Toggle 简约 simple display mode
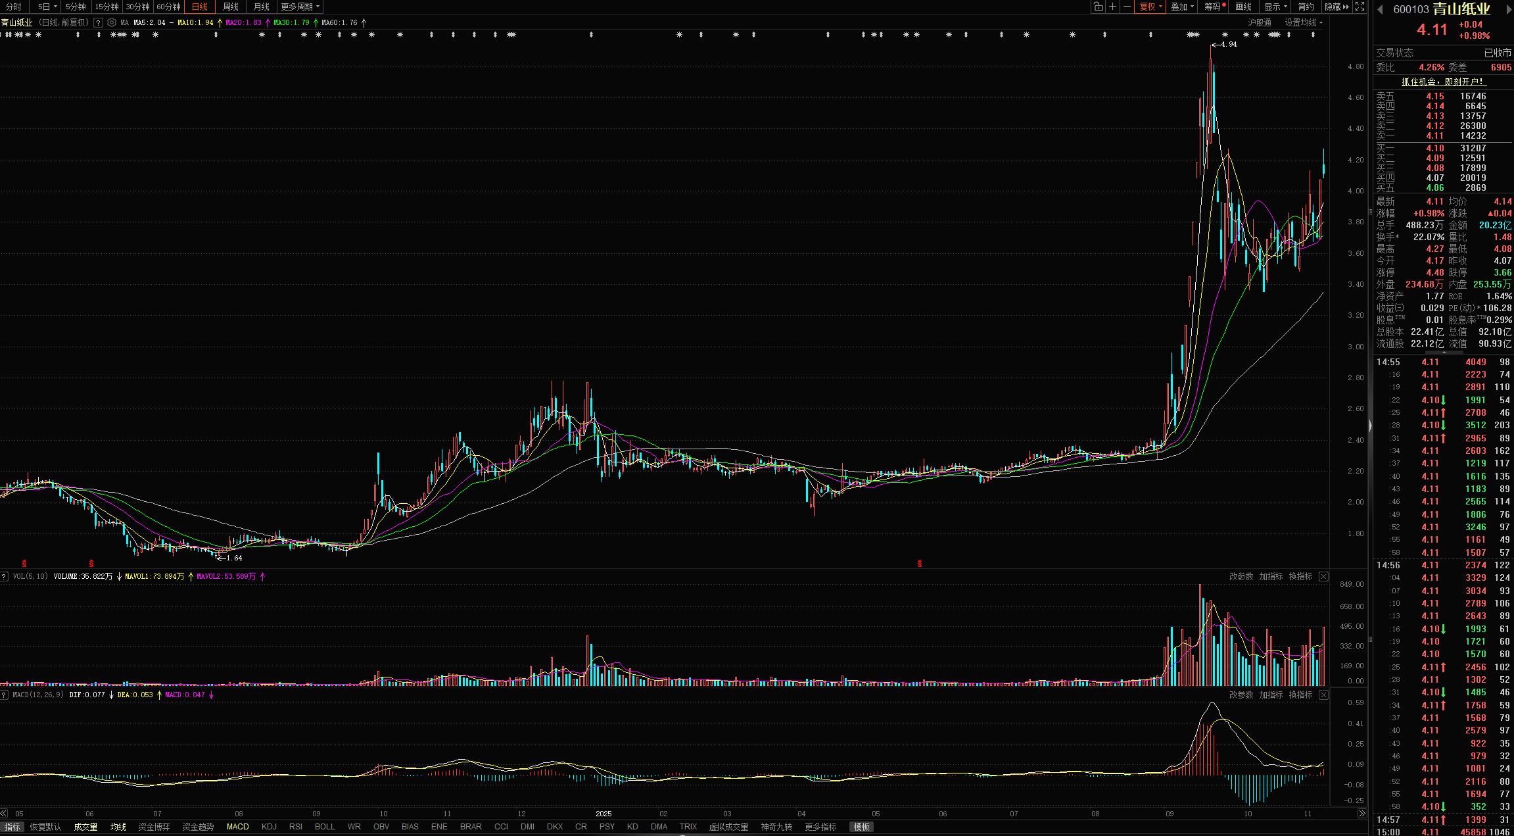Screen dimensions: 1514x836 click(x=1306, y=7)
